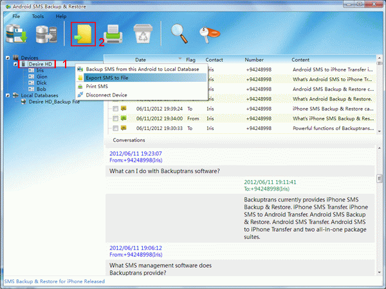
Task: Click the message icon on 19:30:33 row
Action: [x=124, y=128]
